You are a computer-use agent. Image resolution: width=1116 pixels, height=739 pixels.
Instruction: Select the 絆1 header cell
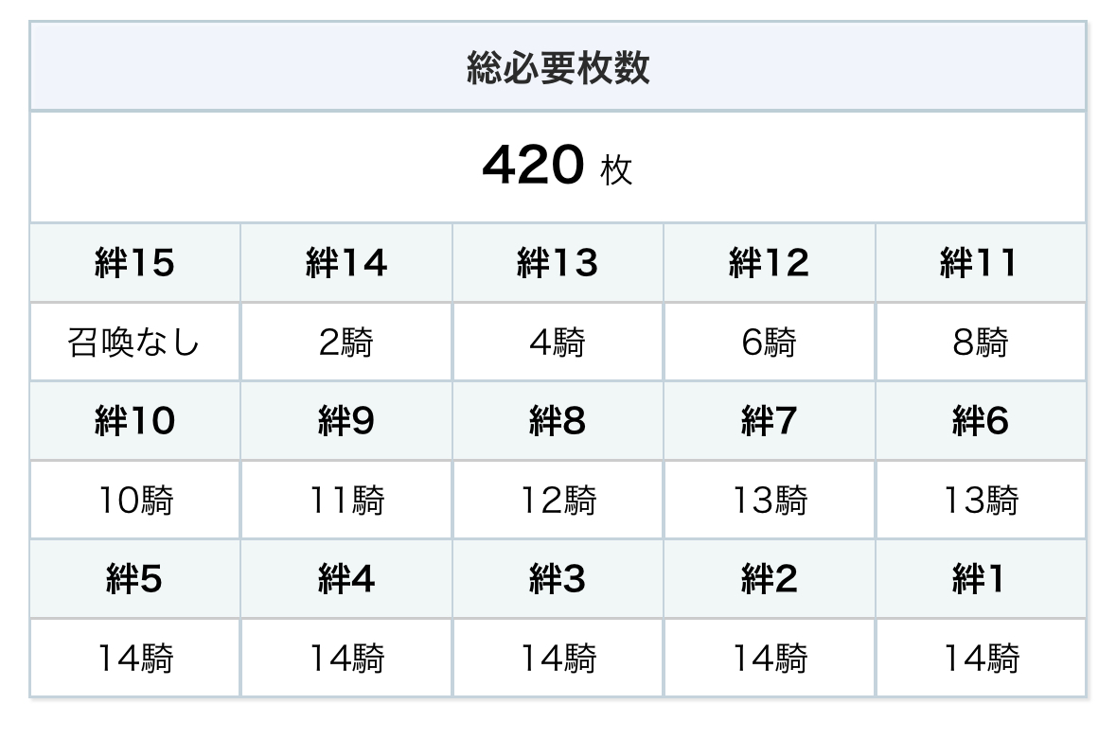[980, 579]
